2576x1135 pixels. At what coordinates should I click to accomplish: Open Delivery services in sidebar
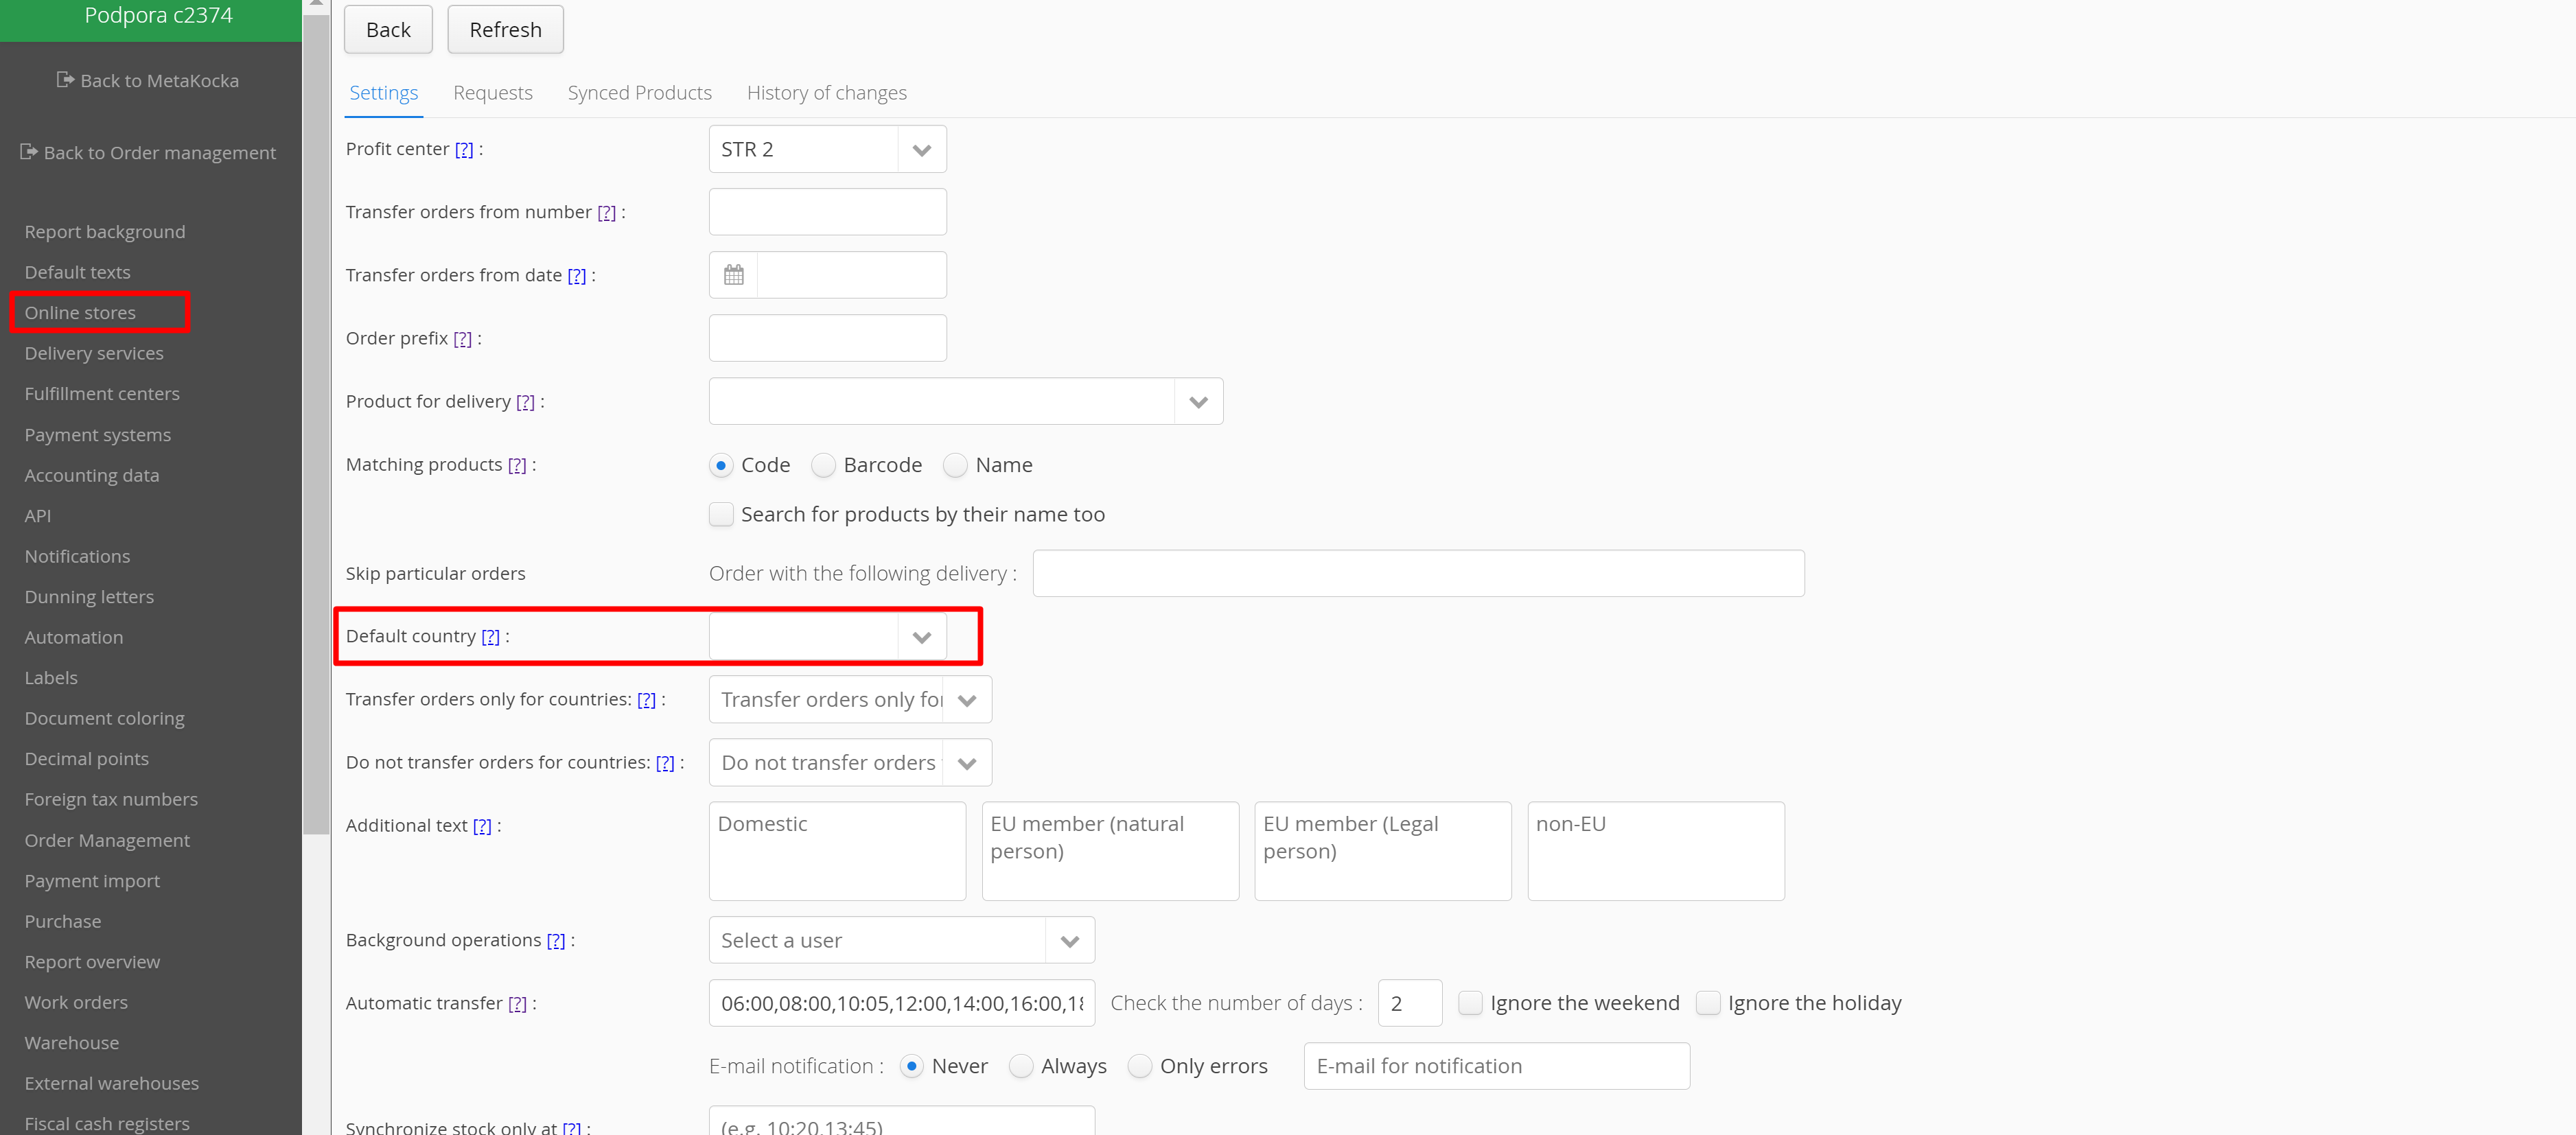[x=94, y=353]
